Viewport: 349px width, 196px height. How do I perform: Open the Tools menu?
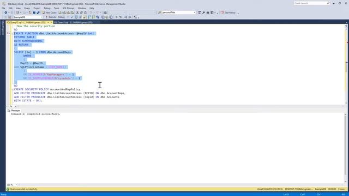pyautogui.click(x=57, y=8)
